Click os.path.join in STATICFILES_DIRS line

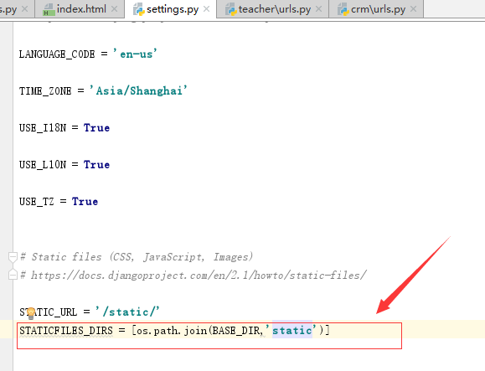pos(172,331)
